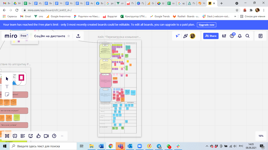Open board title СоцЭм на дистанте
This screenshot has width=268, height=150.
pos(50,36)
